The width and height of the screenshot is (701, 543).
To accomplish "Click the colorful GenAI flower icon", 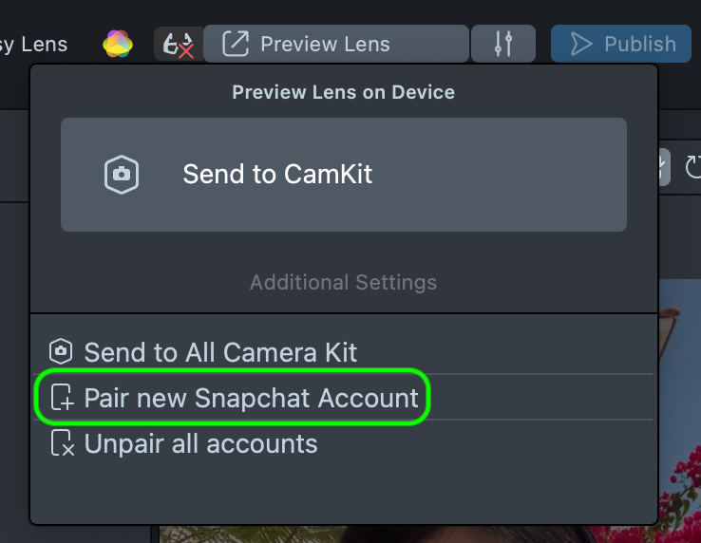I will pos(119,44).
